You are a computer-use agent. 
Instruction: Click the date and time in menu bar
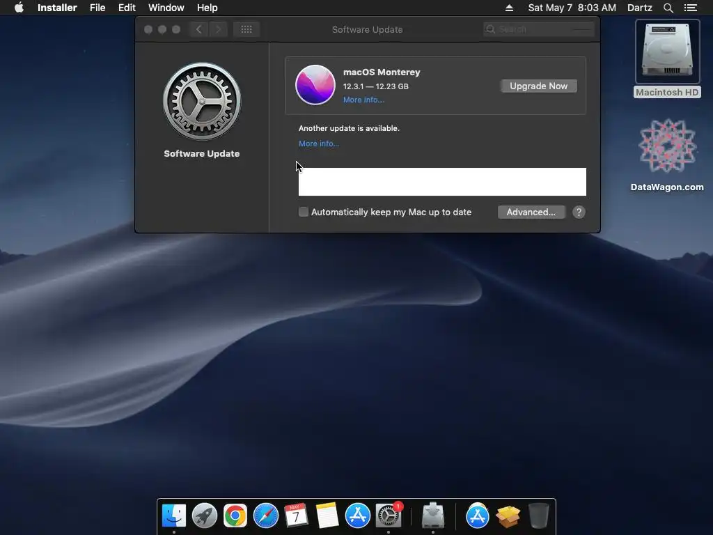click(x=572, y=8)
